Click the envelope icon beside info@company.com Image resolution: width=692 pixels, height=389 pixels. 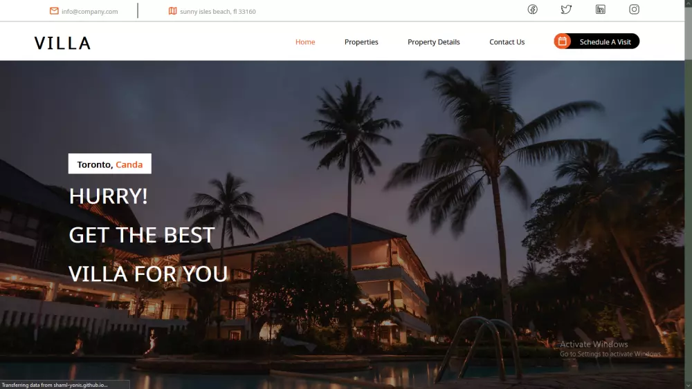54,11
